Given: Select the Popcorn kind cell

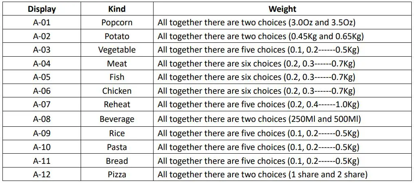Looking at the screenshot, I should pos(117,22).
